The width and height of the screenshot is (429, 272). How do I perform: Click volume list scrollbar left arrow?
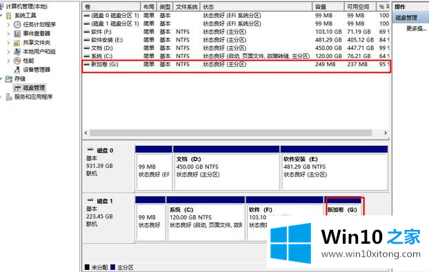tap(86, 133)
